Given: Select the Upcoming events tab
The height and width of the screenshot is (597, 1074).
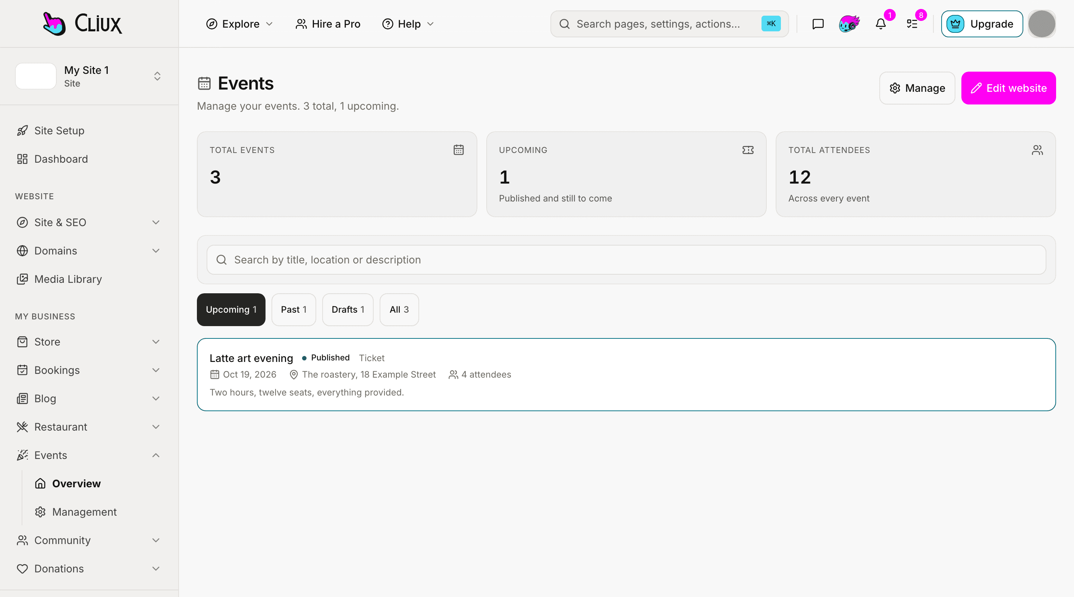Looking at the screenshot, I should (x=231, y=310).
